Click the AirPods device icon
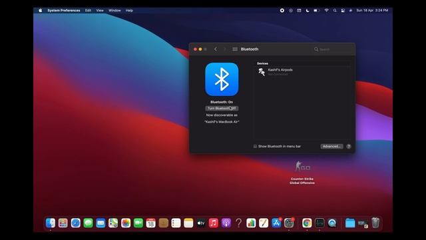 262,72
